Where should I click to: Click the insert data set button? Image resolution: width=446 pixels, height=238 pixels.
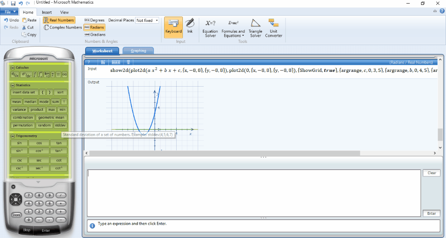click(x=24, y=92)
